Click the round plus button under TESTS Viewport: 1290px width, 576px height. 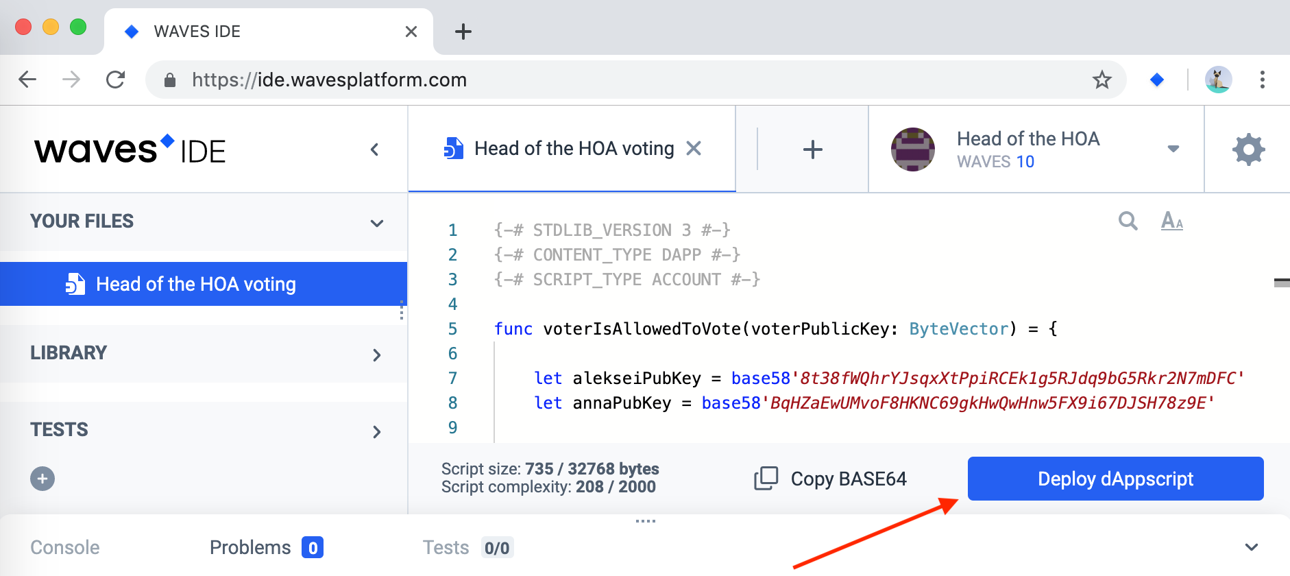(42, 478)
